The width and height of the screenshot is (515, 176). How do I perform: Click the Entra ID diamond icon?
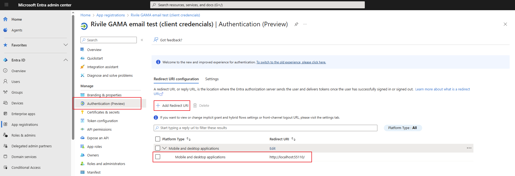5,60
